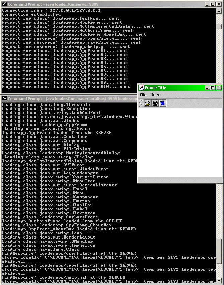The width and height of the screenshot is (224, 285).
Task: Minimize the Frame Title window
Action: point(208,88)
